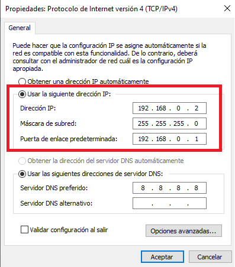The height and width of the screenshot is (267, 235).
Task: Switch to the 'General' tab
Action: 20,28
